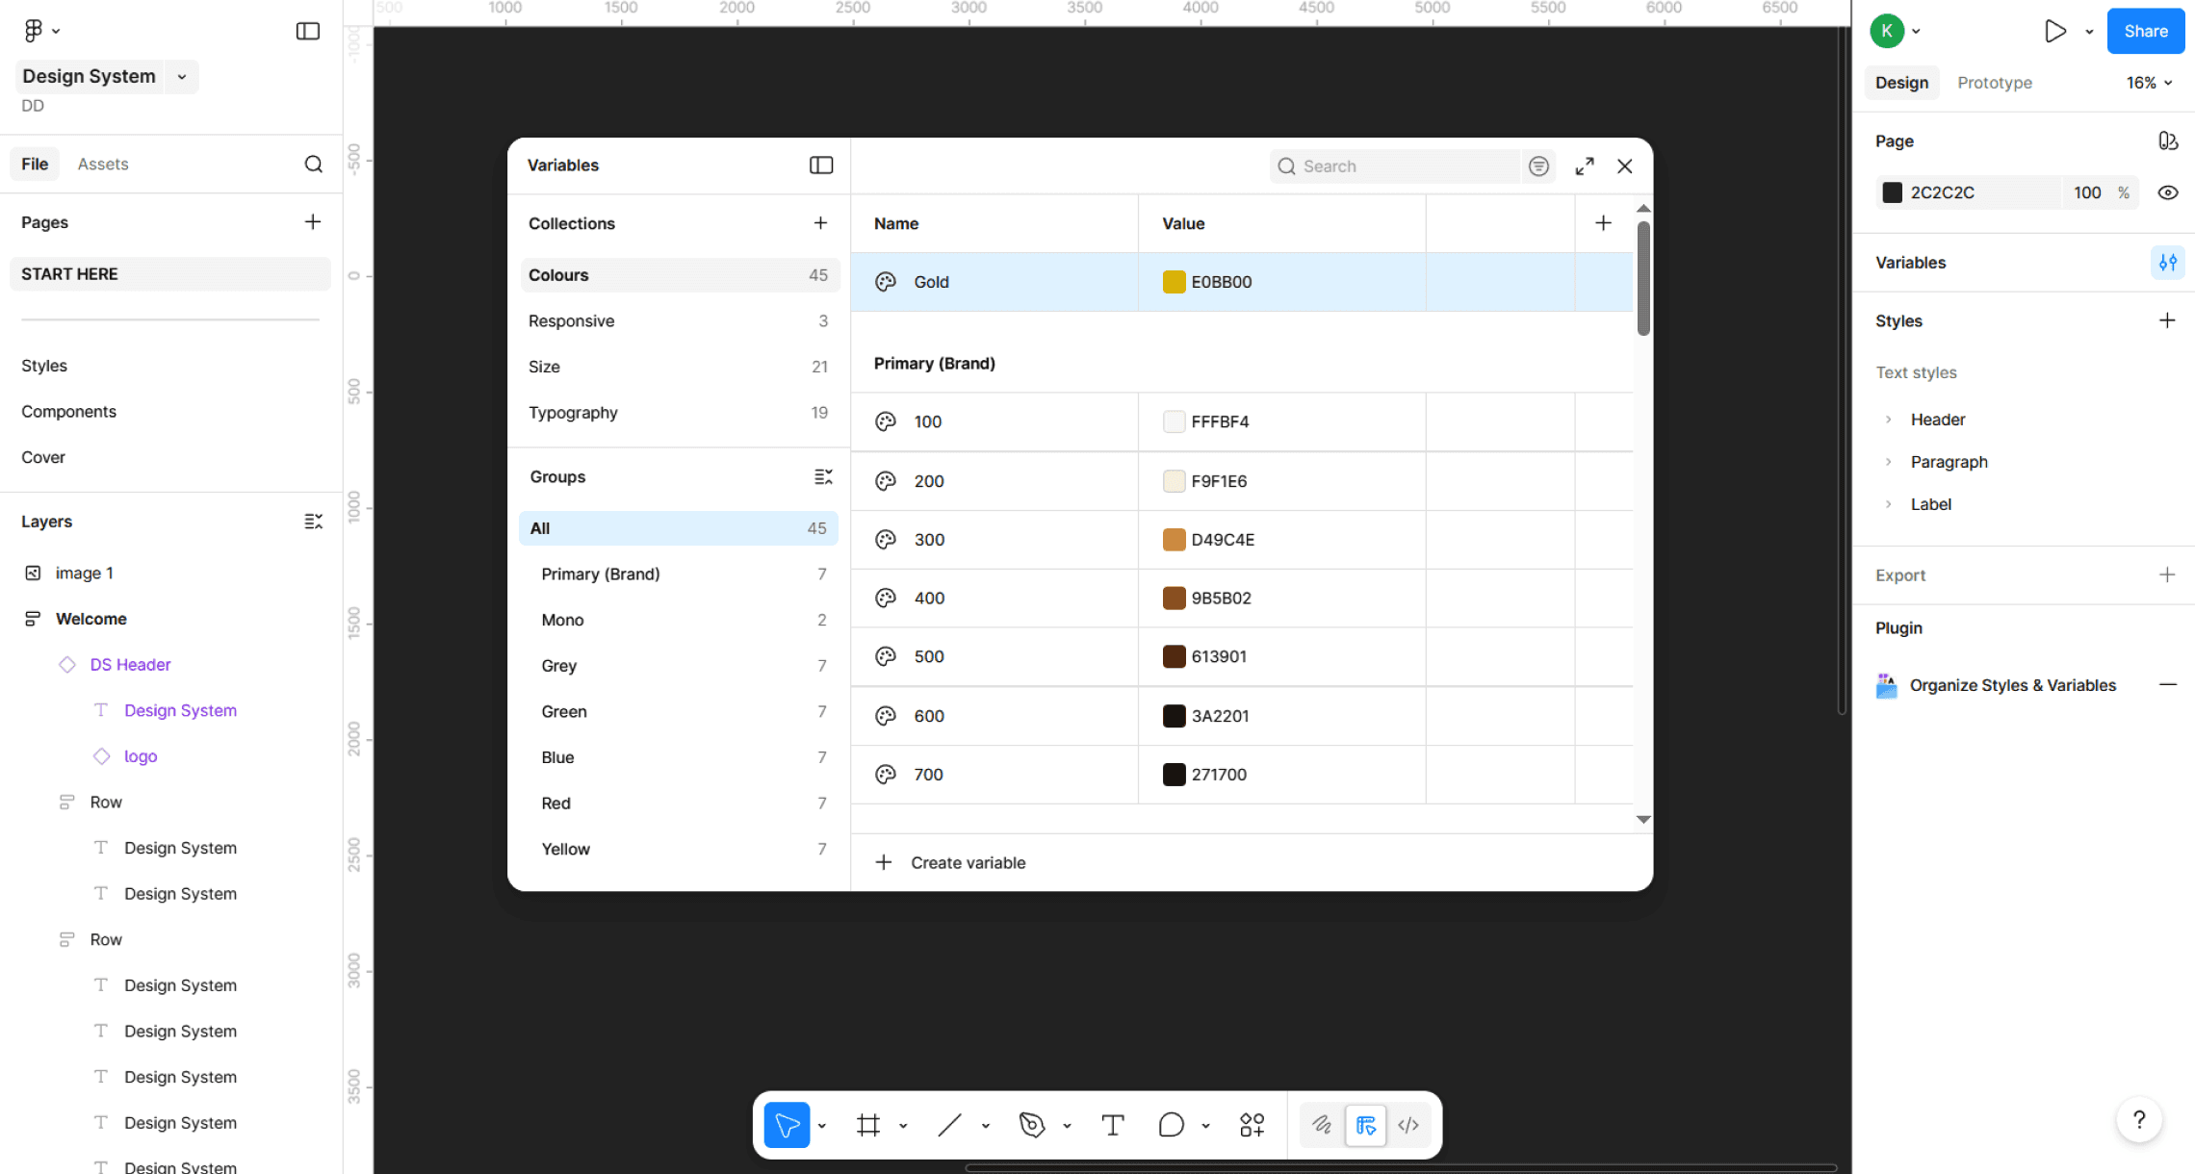This screenshot has width=2195, height=1174.
Task: Expand the Variables dialog to full size
Action: click(x=1585, y=166)
